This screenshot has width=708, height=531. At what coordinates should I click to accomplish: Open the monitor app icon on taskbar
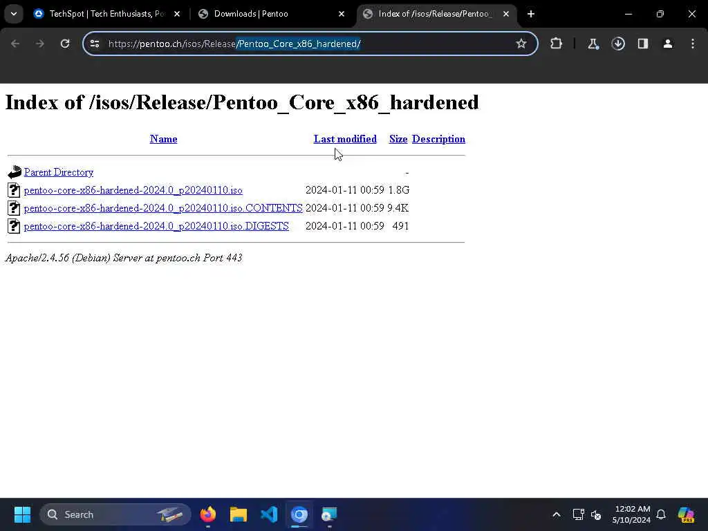(329, 514)
